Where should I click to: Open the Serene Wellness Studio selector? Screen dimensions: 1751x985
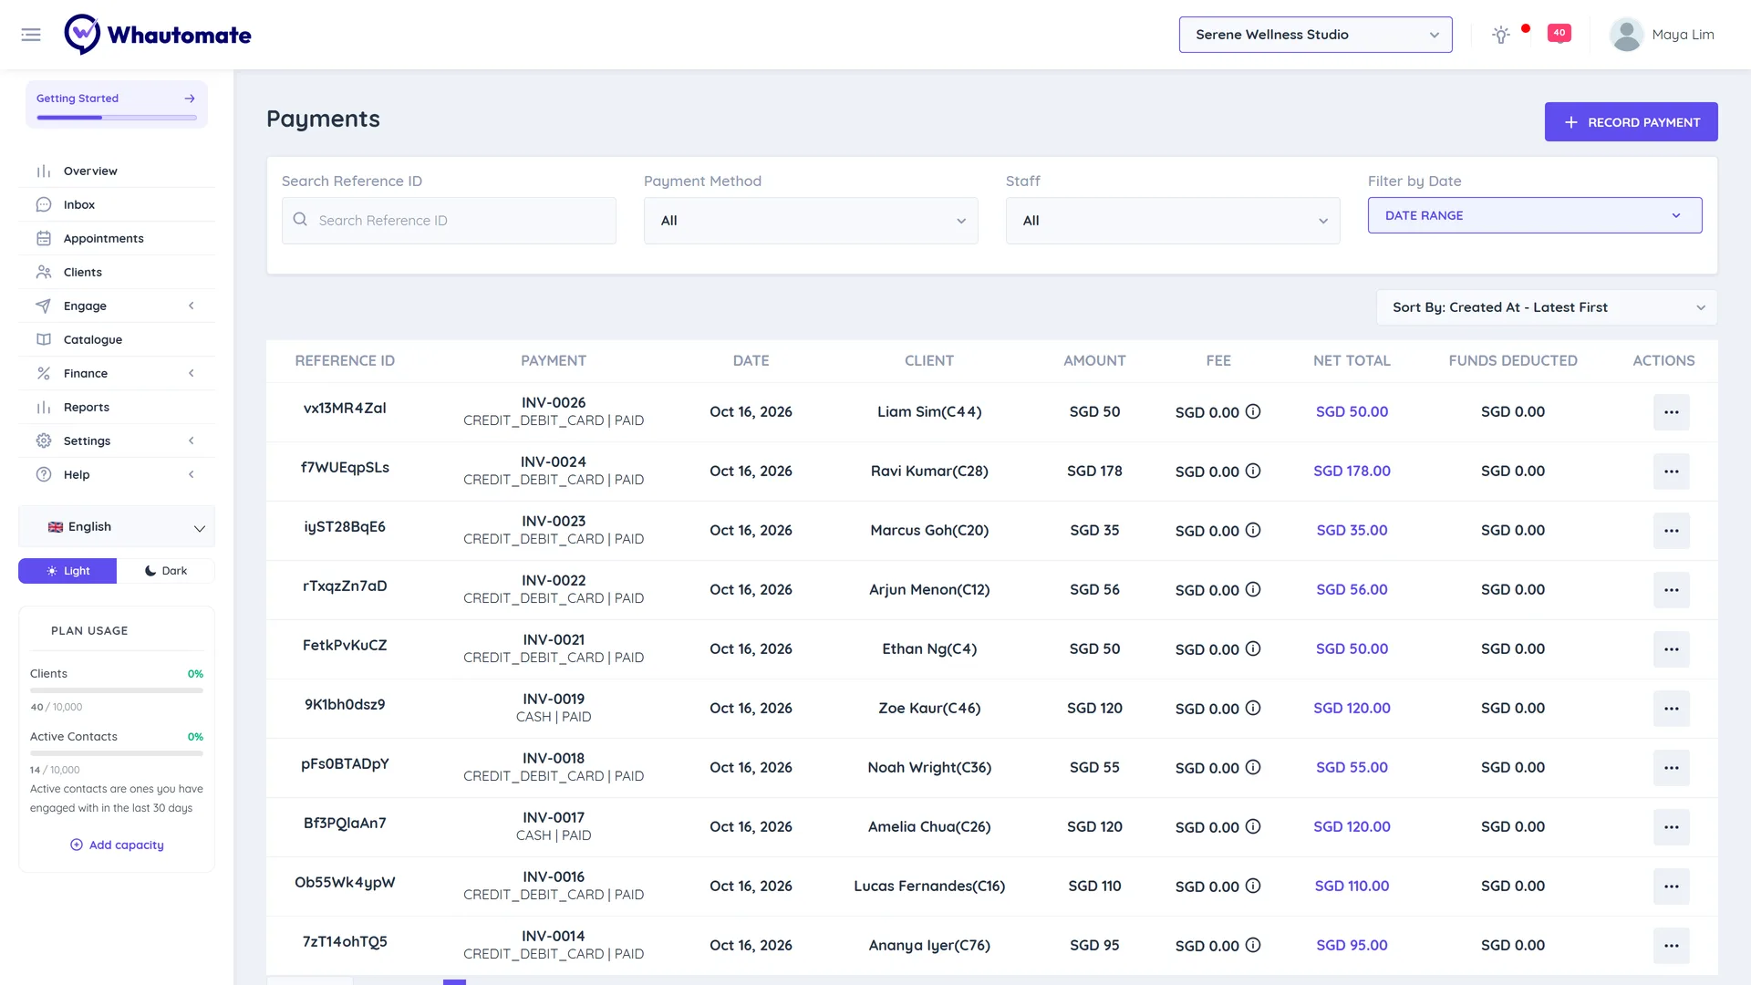(1315, 35)
